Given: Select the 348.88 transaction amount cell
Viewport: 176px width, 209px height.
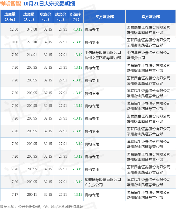Looking at the screenshot, I should tap(32, 30).
